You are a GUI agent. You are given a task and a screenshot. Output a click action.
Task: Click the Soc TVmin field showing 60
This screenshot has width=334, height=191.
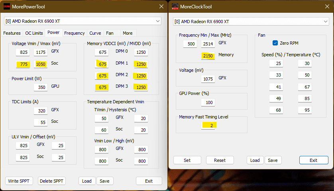click(x=102, y=130)
